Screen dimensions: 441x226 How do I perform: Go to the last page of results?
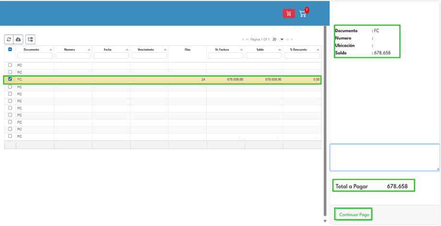[292, 39]
